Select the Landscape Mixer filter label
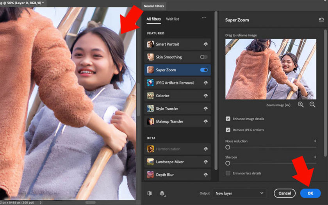328x205 pixels. pyautogui.click(x=169, y=162)
